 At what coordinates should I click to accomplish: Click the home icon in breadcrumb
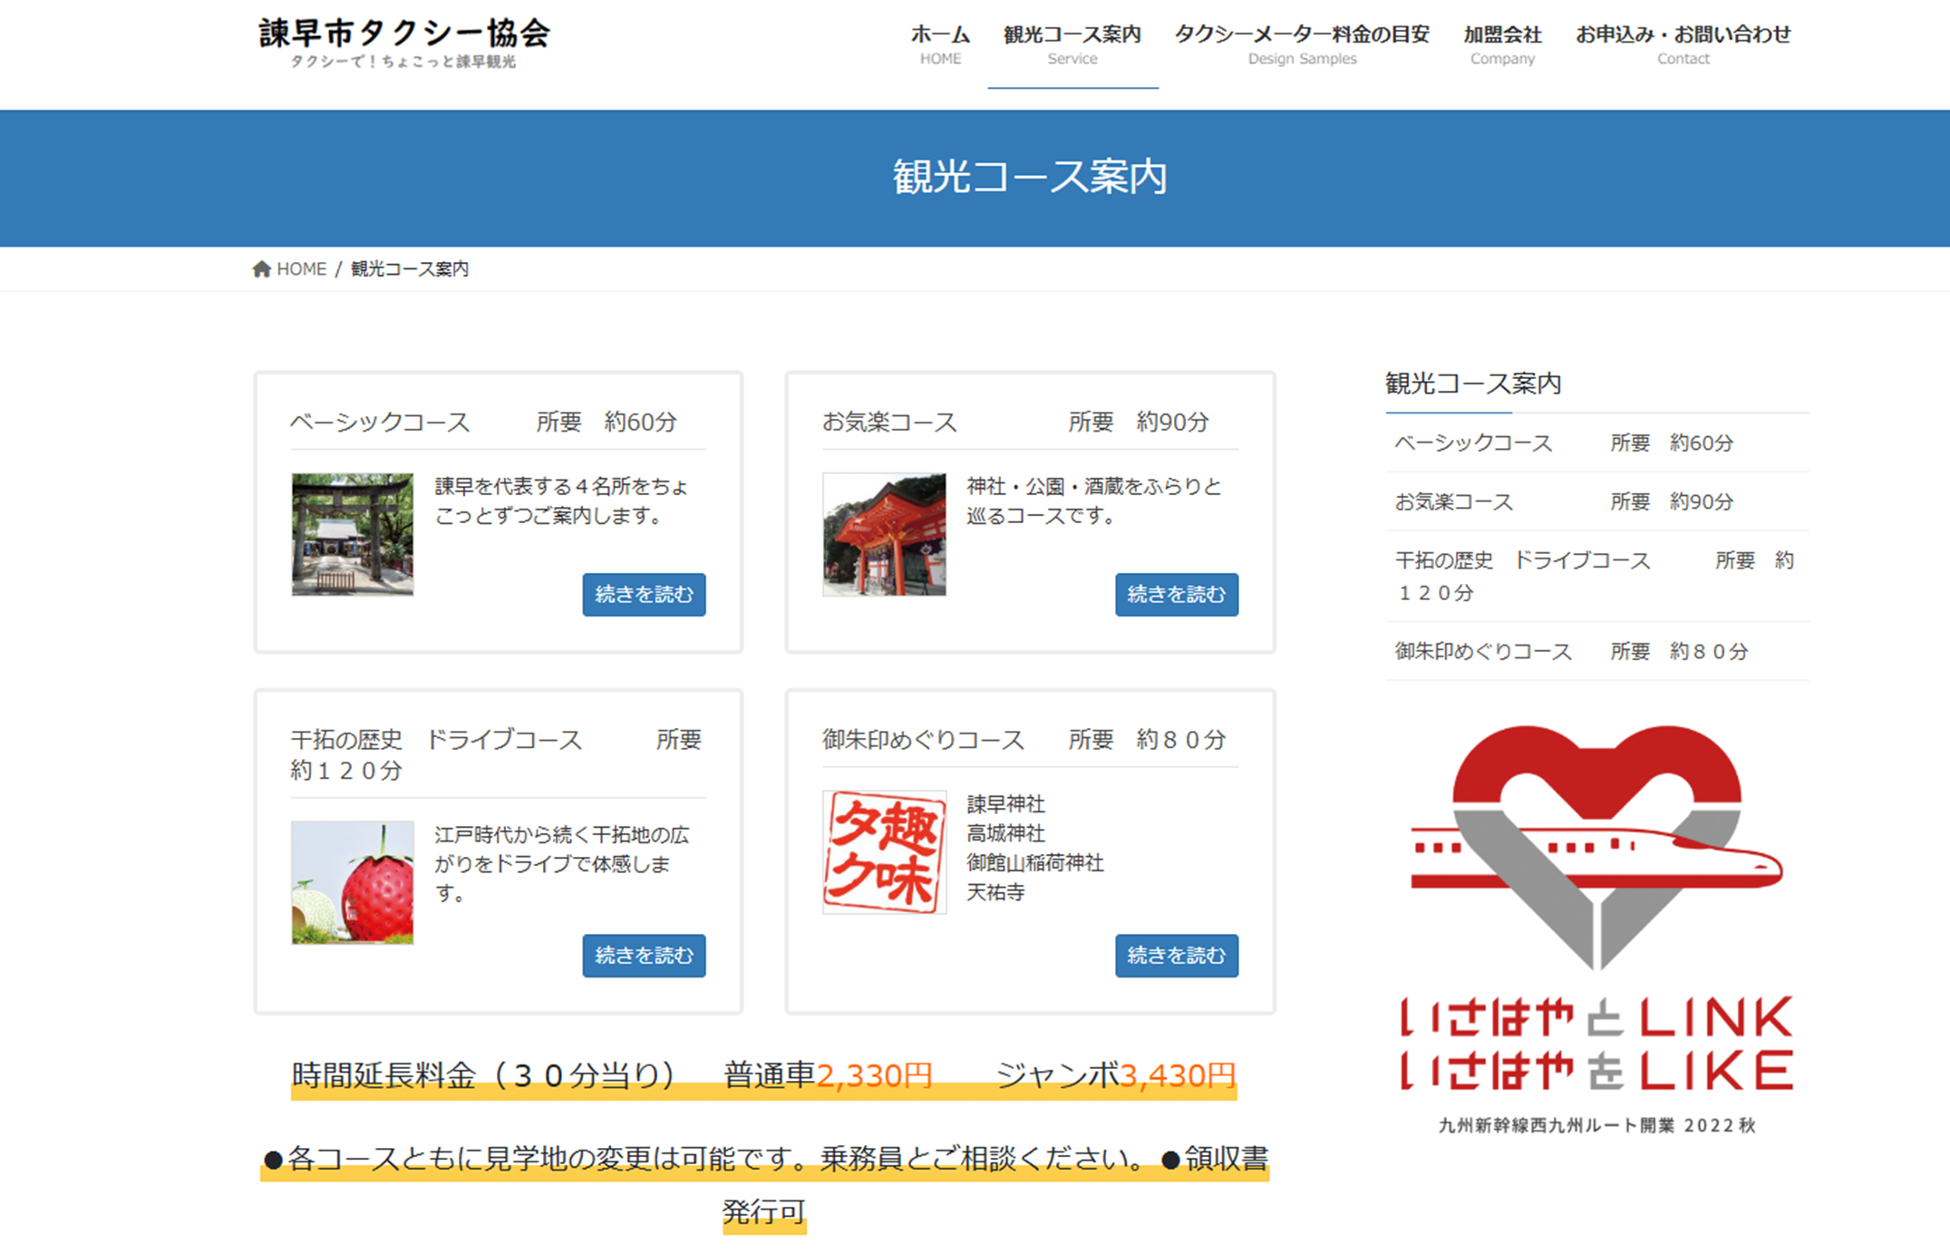click(x=262, y=269)
